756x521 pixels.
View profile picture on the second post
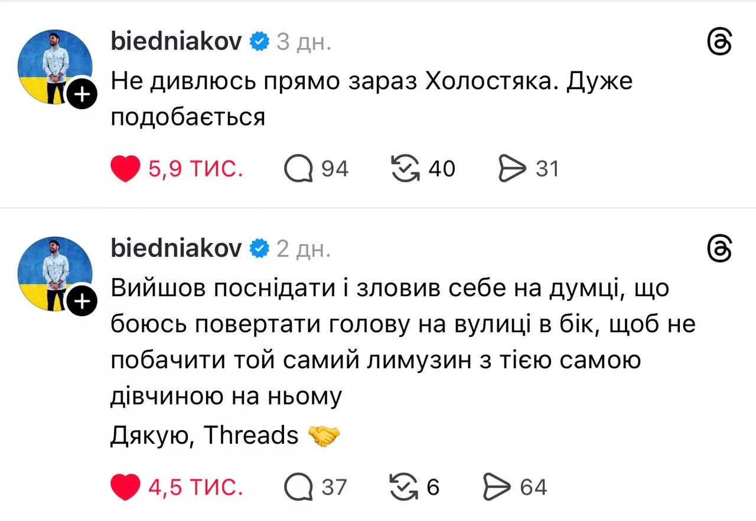pyautogui.click(x=54, y=274)
